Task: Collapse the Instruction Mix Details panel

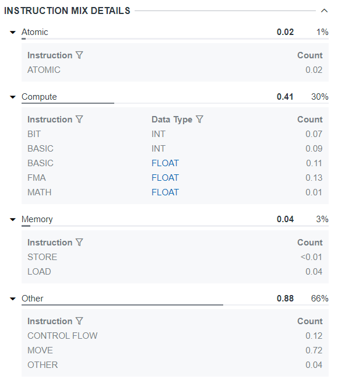Action: 324,11
